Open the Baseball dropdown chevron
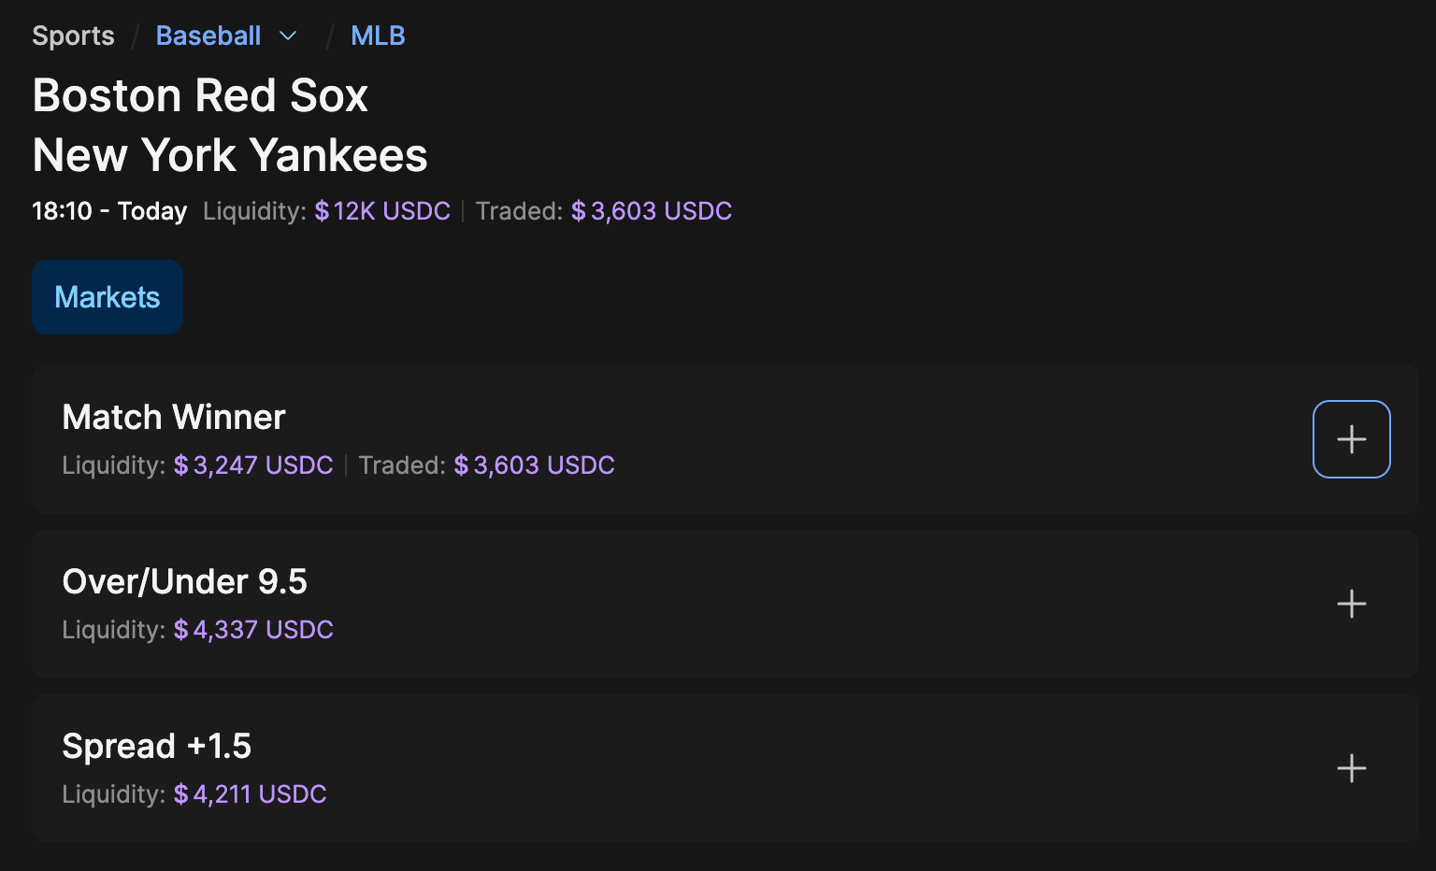1436x871 pixels. click(288, 36)
